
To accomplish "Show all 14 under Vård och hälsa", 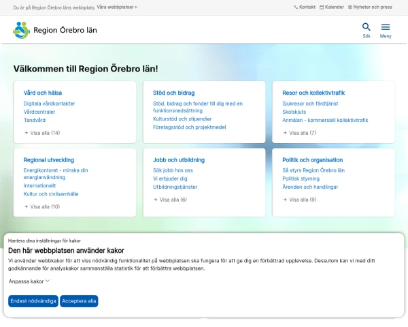I will (42, 133).
